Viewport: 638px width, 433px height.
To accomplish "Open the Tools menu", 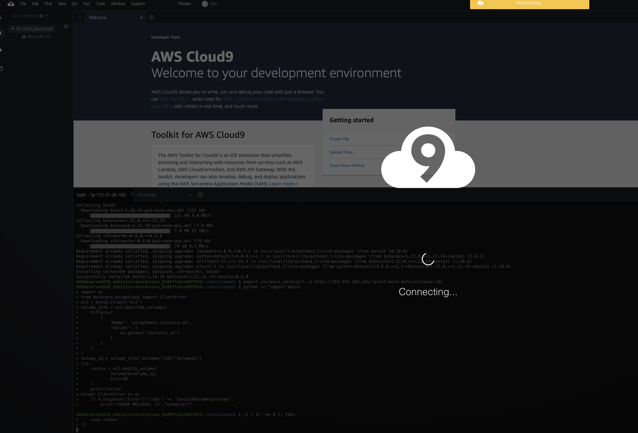I will 100,4.
